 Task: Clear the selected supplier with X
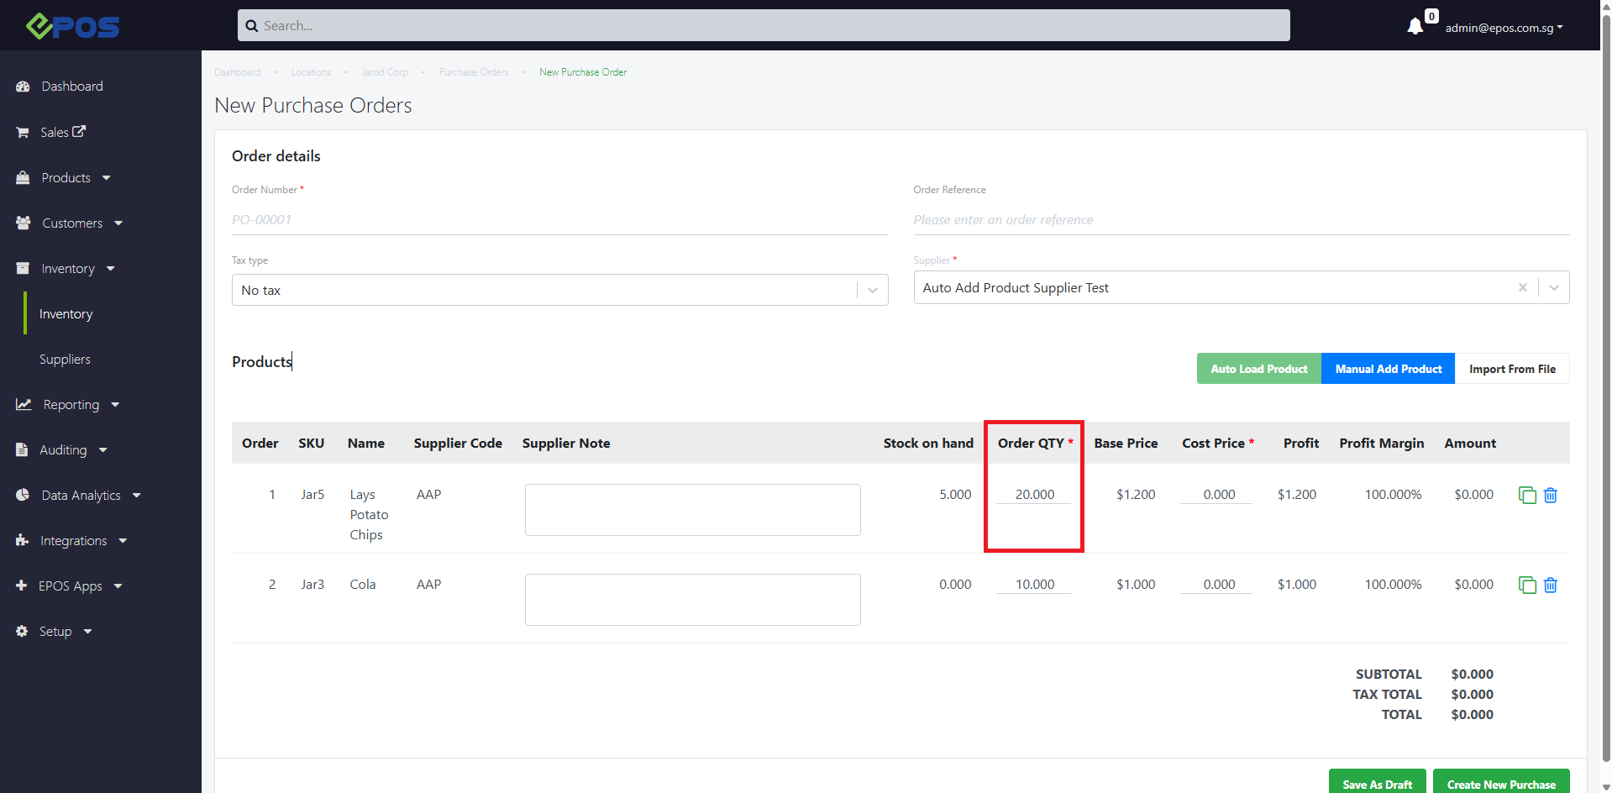click(x=1522, y=287)
